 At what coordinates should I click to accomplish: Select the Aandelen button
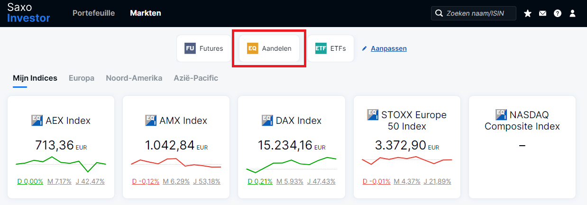pos(269,48)
